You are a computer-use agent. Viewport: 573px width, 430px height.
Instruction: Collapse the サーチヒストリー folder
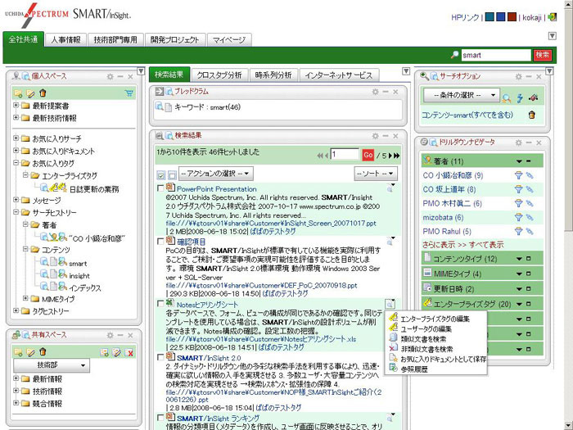coord(16,212)
